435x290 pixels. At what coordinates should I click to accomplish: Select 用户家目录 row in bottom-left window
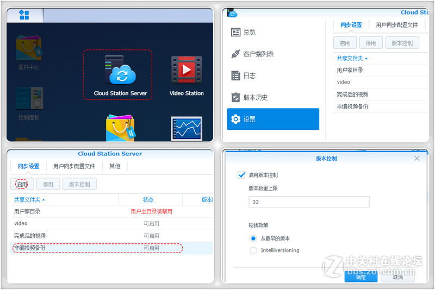tap(112, 212)
